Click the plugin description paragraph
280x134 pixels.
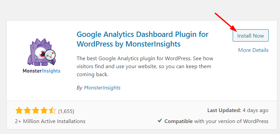(145, 67)
